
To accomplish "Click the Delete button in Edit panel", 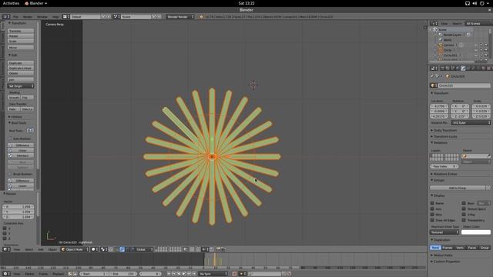I will coord(21,73).
